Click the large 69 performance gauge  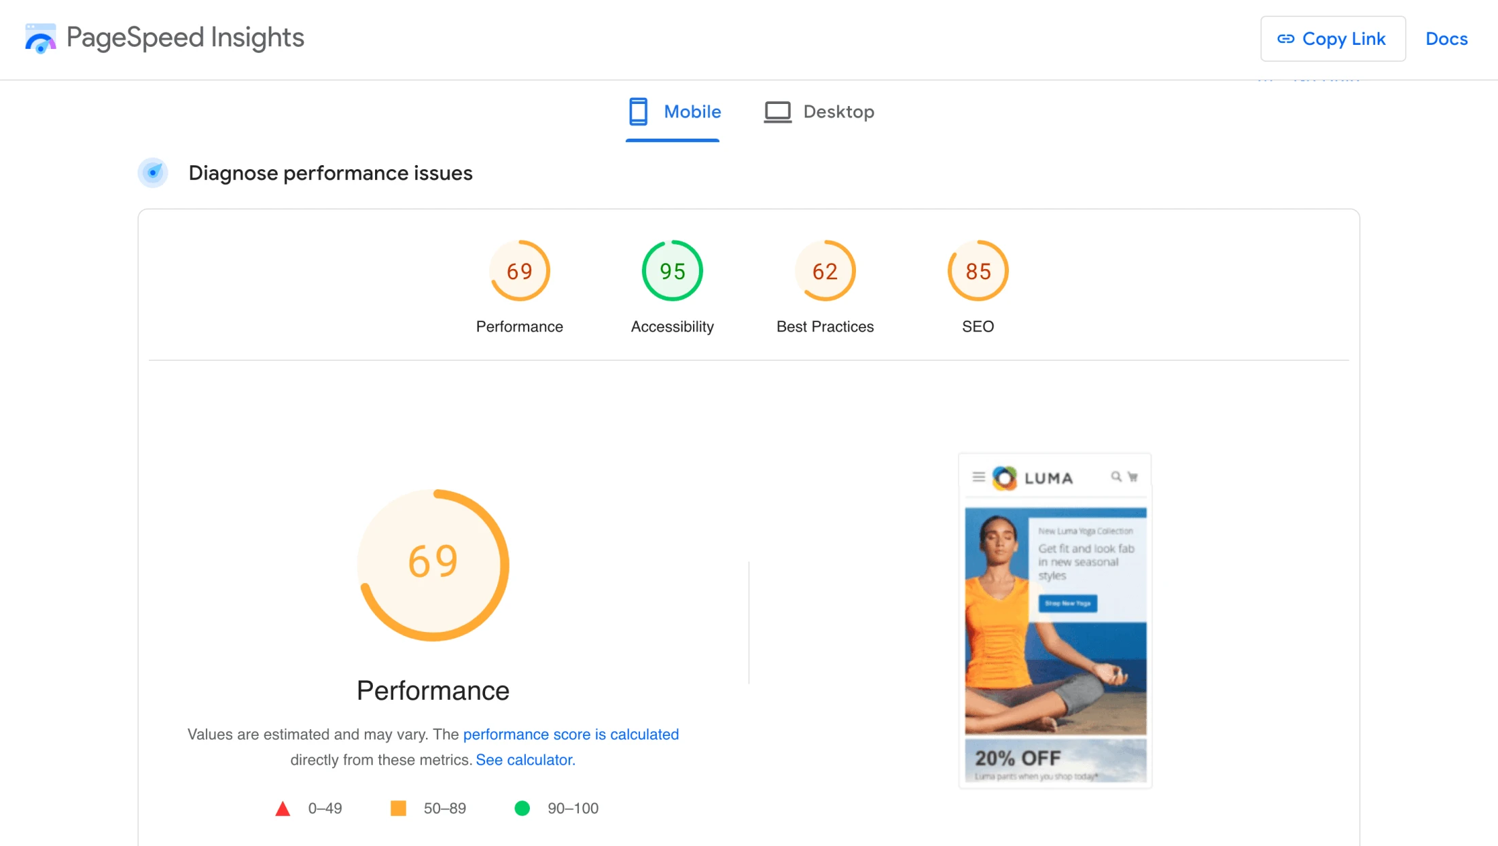433,565
